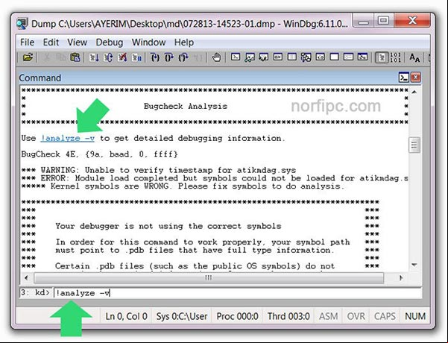Click the Paste clipboard toolbar icon
The image size is (448, 343).
pos(75,57)
